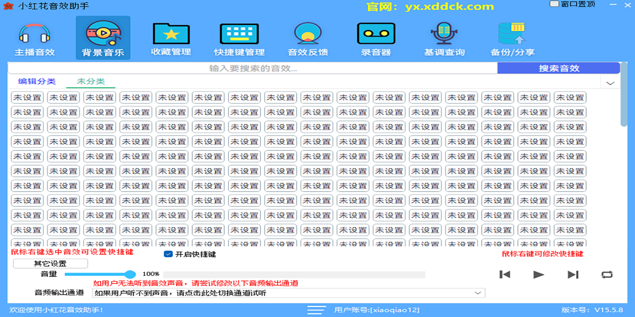Open 其它设置 other settings

click(50, 264)
